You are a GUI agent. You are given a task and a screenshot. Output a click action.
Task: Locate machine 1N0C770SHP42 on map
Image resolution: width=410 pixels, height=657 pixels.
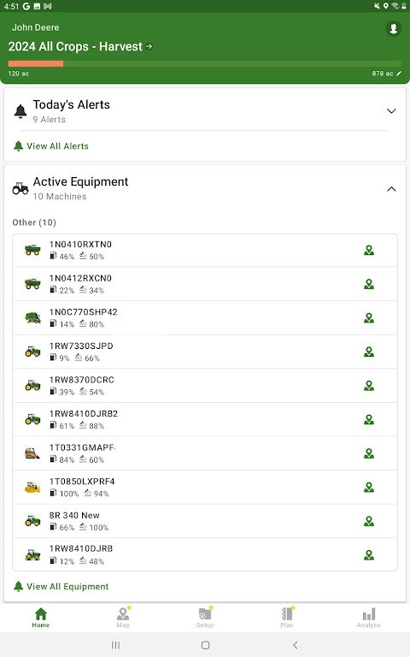point(369,318)
